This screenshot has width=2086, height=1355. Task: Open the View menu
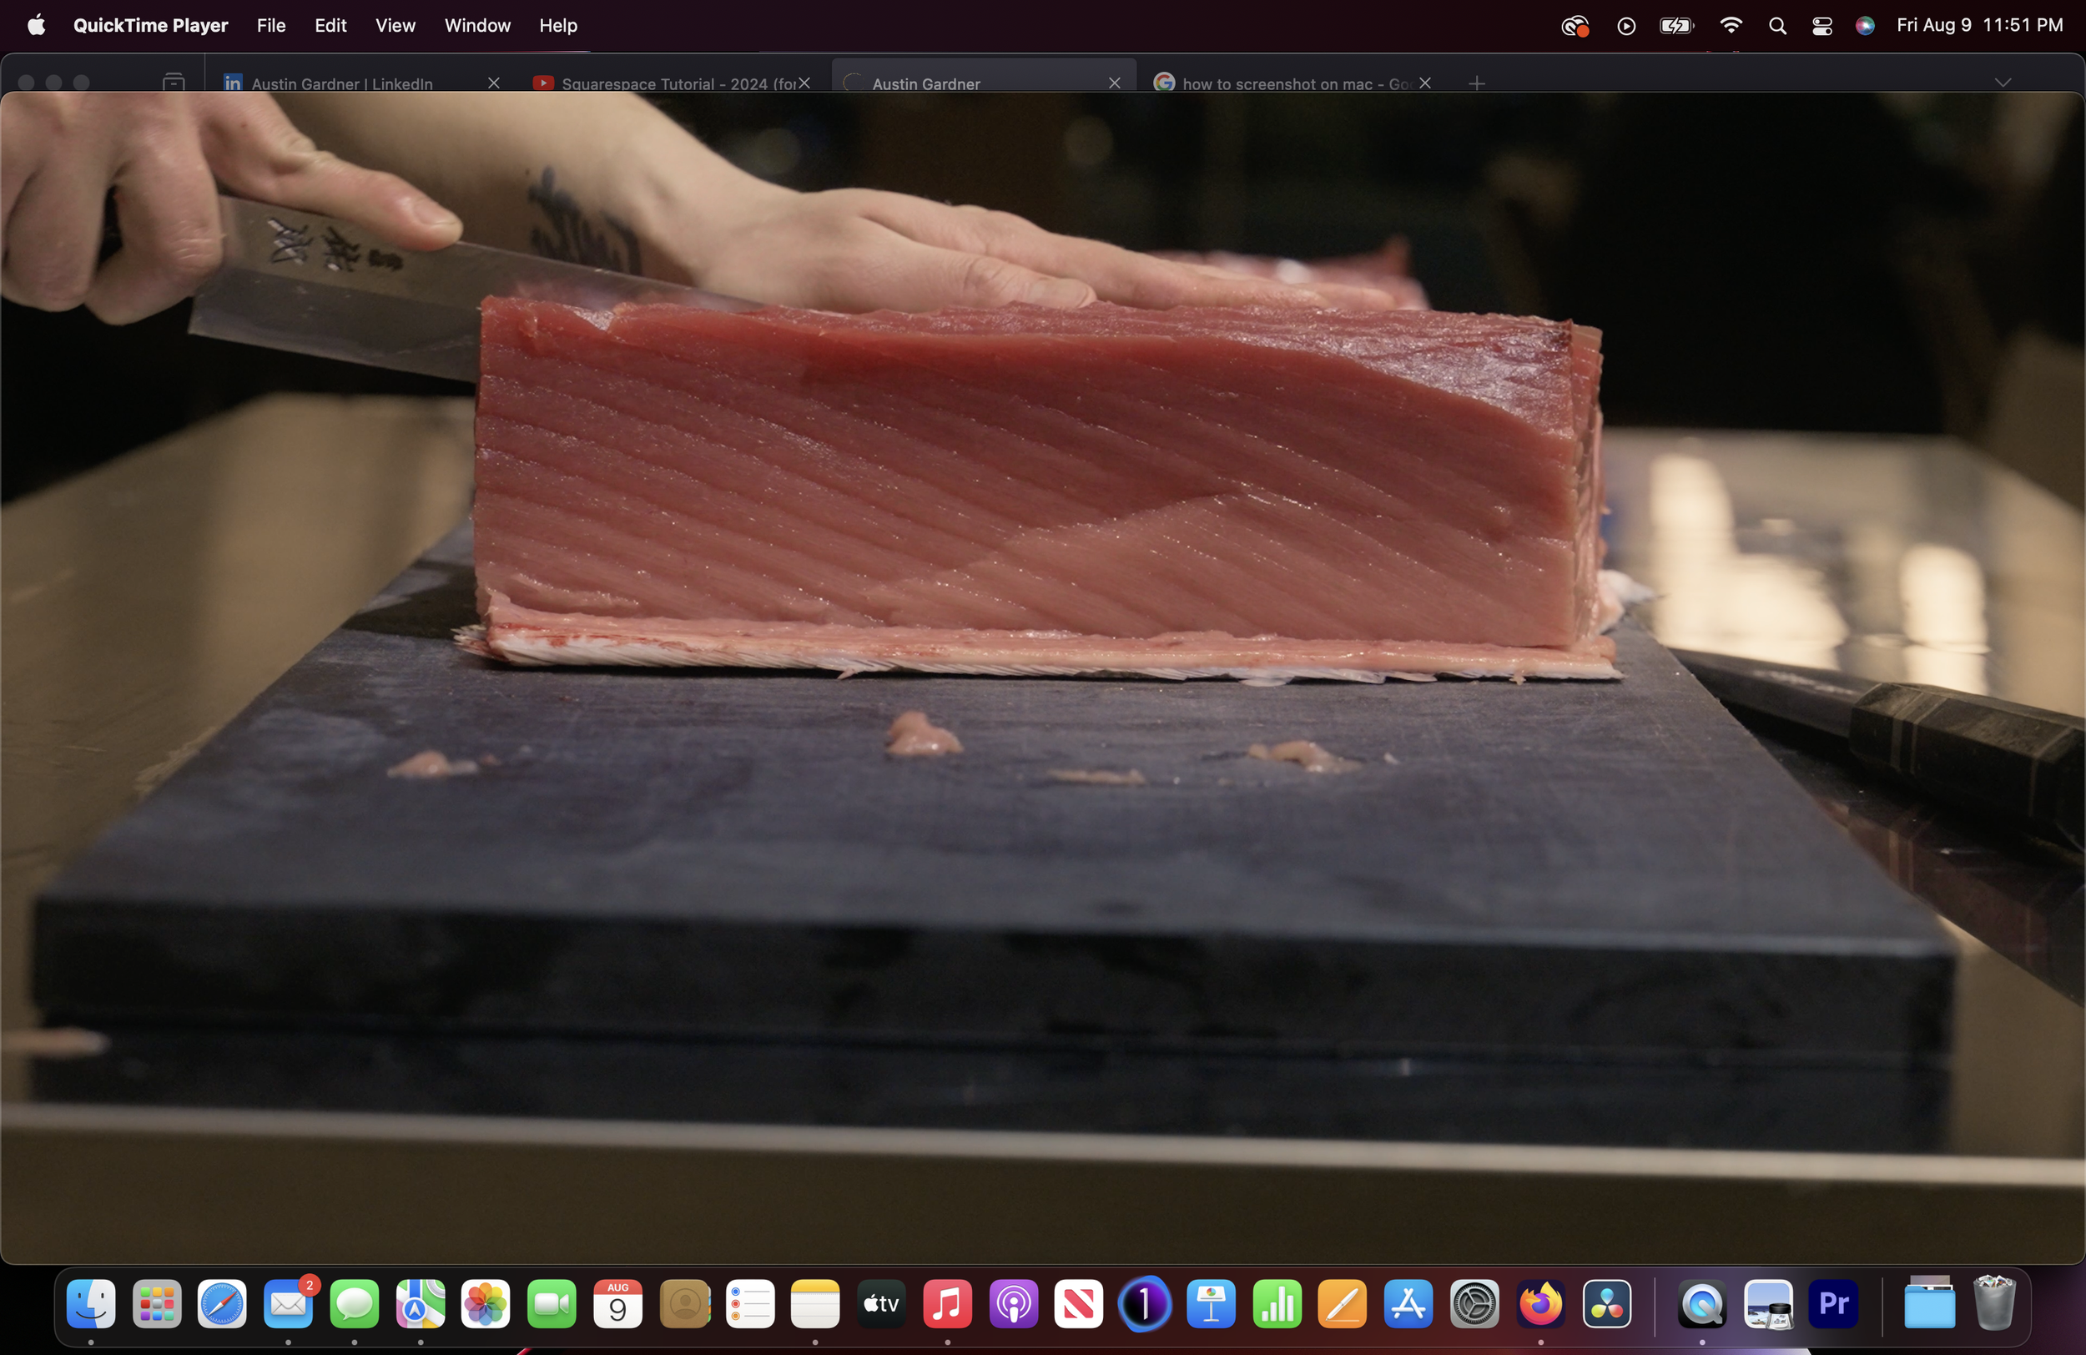pos(395,25)
